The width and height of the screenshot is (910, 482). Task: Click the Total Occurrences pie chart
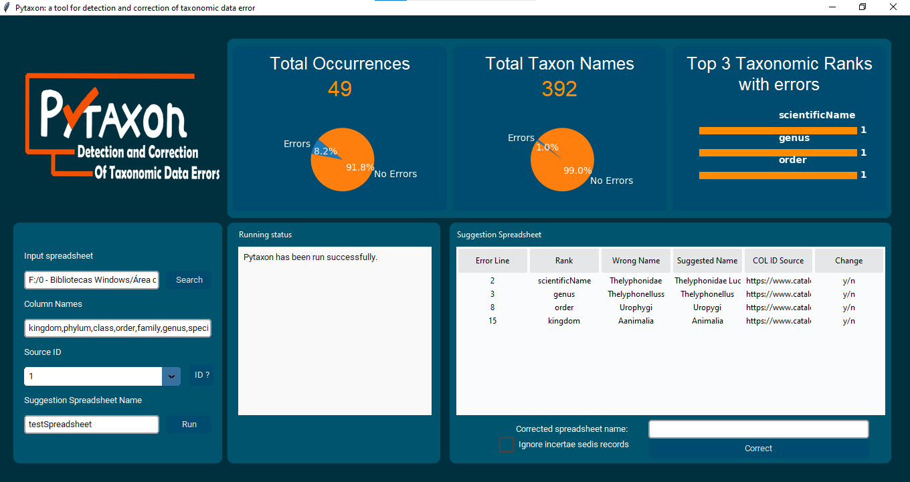(342, 160)
